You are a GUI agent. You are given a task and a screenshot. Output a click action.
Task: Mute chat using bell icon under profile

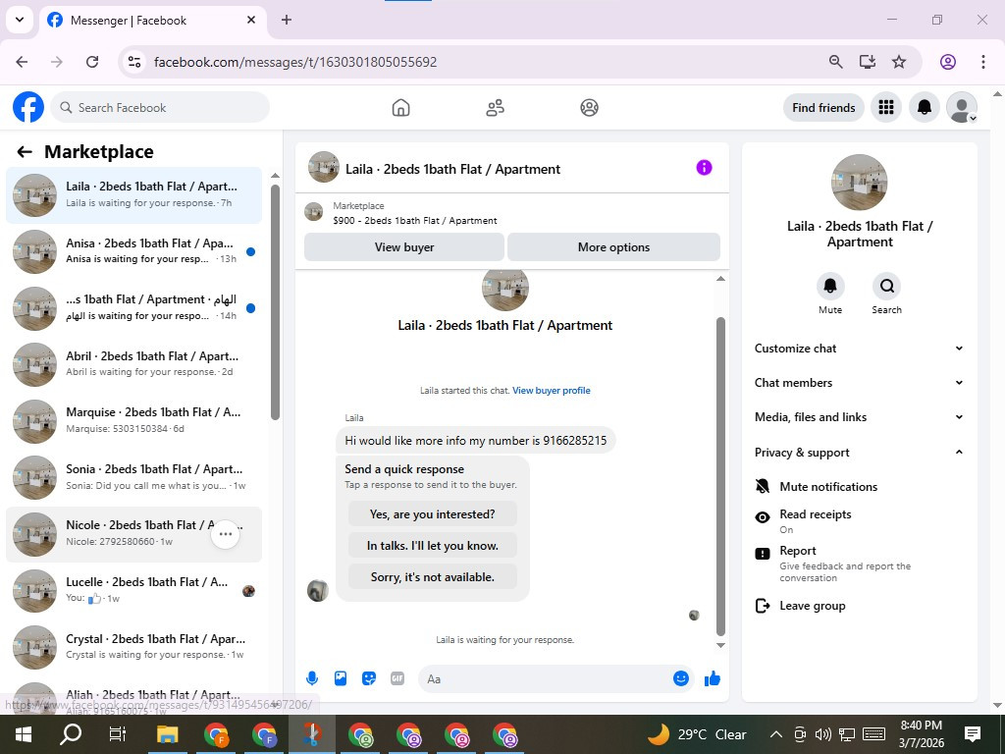coord(830,286)
